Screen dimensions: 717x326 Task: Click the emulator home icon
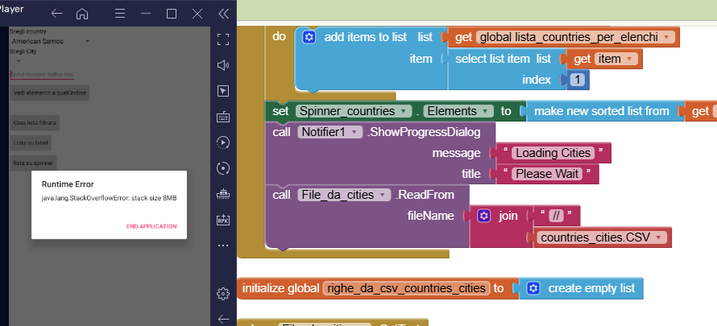(x=82, y=14)
